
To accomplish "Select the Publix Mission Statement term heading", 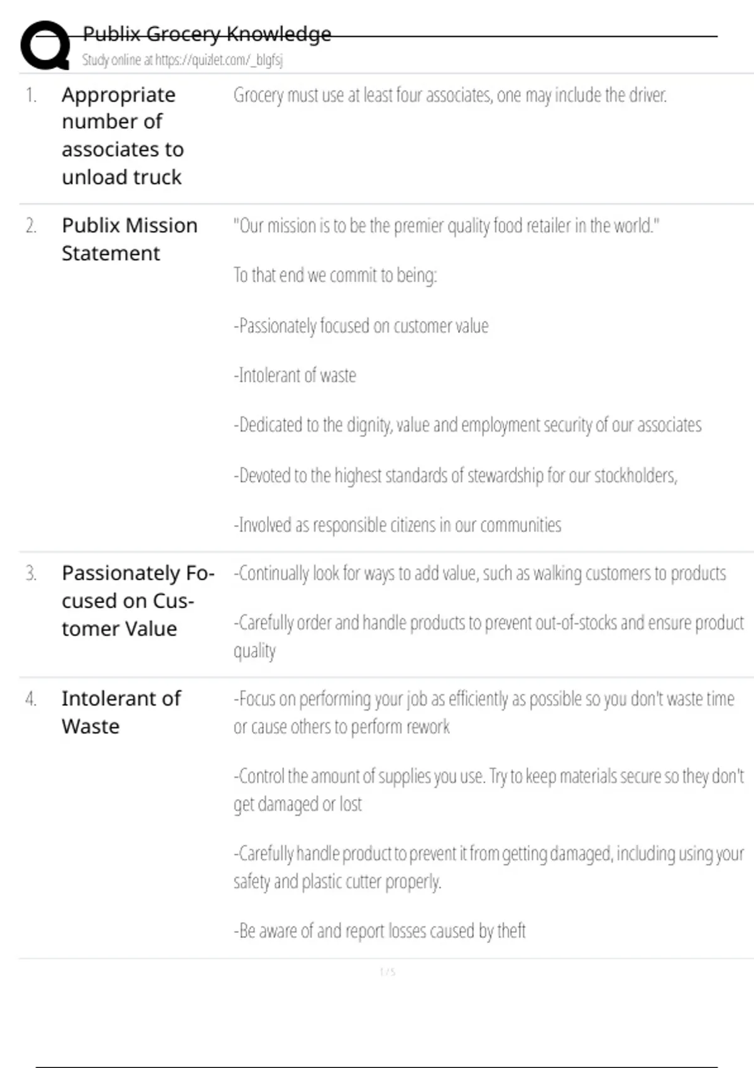I will (129, 239).
